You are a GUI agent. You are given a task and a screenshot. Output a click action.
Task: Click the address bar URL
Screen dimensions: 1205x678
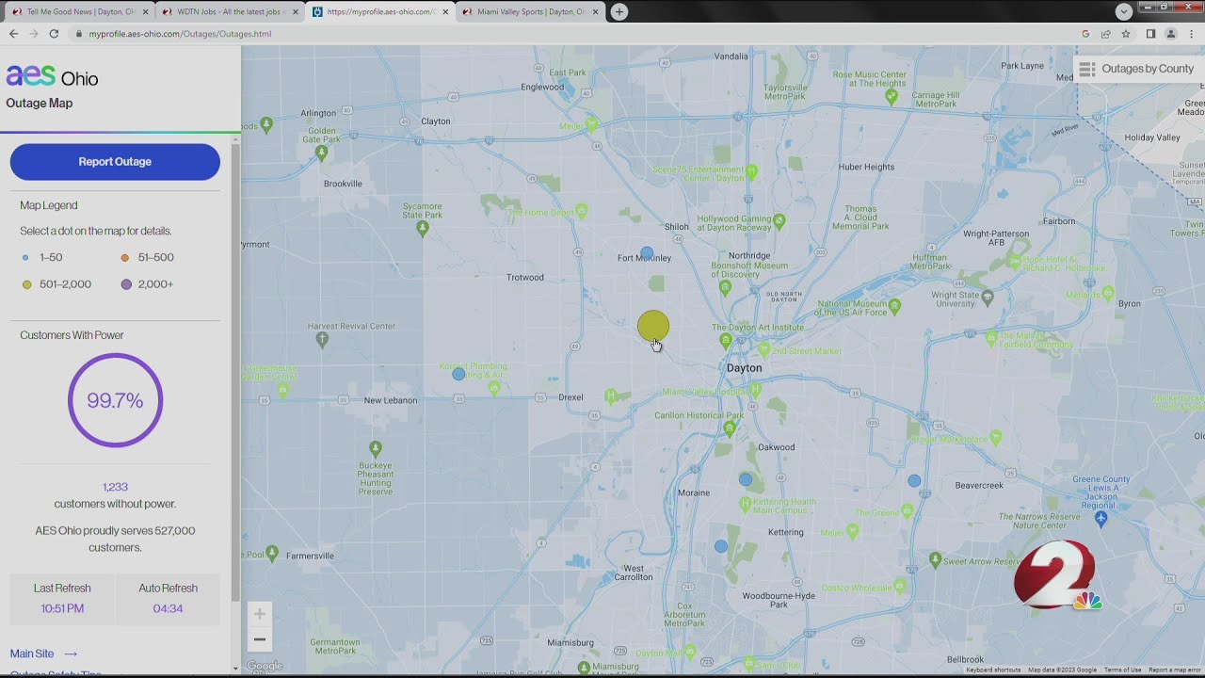point(180,34)
